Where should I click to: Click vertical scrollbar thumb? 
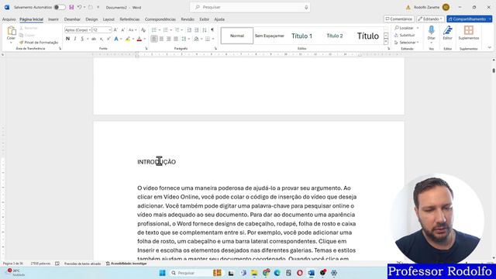click(494, 71)
